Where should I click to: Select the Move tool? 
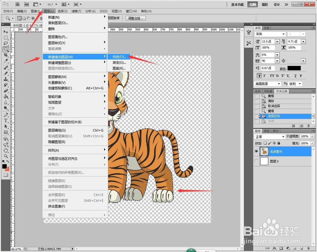coord(6,32)
